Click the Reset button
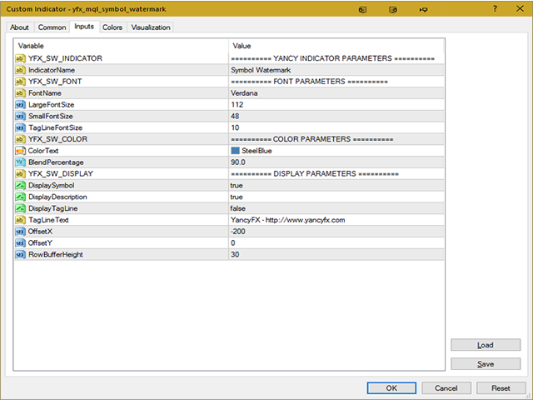Image resolution: width=533 pixels, height=400 pixels. (501, 388)
